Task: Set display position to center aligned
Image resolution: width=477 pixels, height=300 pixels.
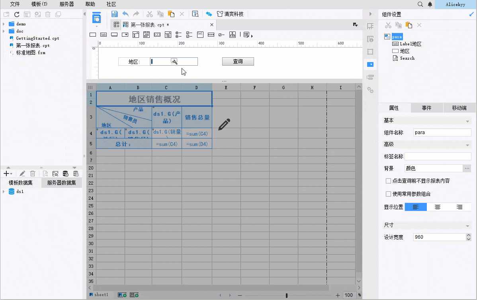Action: (438, 207)
